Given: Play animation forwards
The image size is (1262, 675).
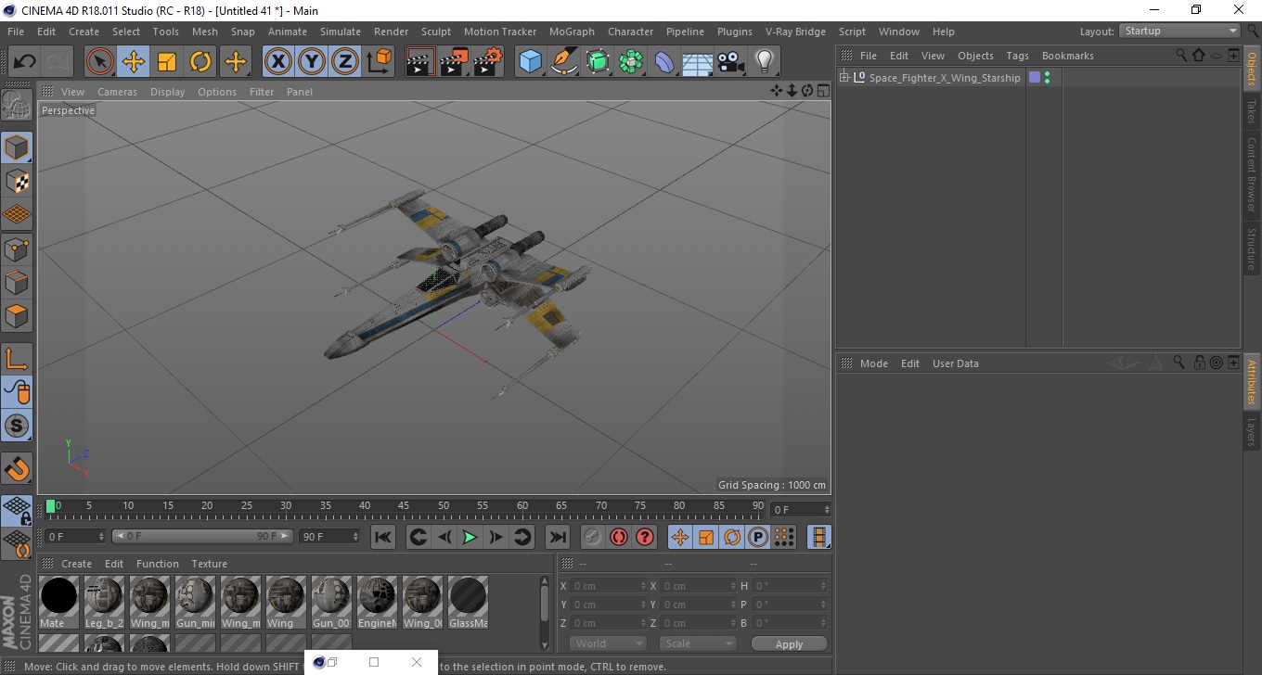Looking at the screenshot, I should point(470,537).
